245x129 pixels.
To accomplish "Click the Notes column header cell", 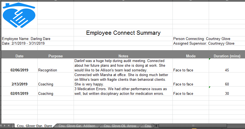I will [x=123, y=56].
